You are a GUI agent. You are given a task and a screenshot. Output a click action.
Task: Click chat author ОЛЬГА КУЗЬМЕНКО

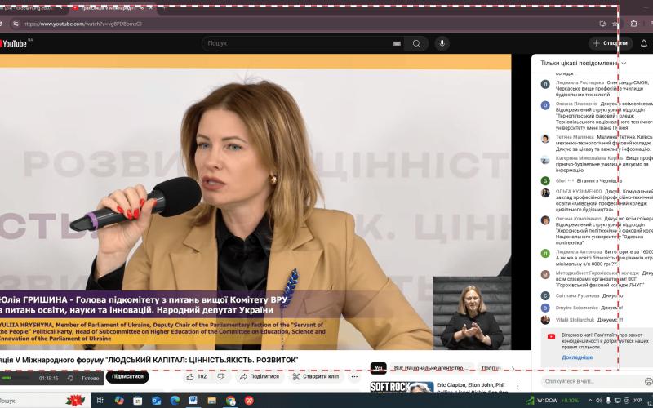[x=579, y=192]
